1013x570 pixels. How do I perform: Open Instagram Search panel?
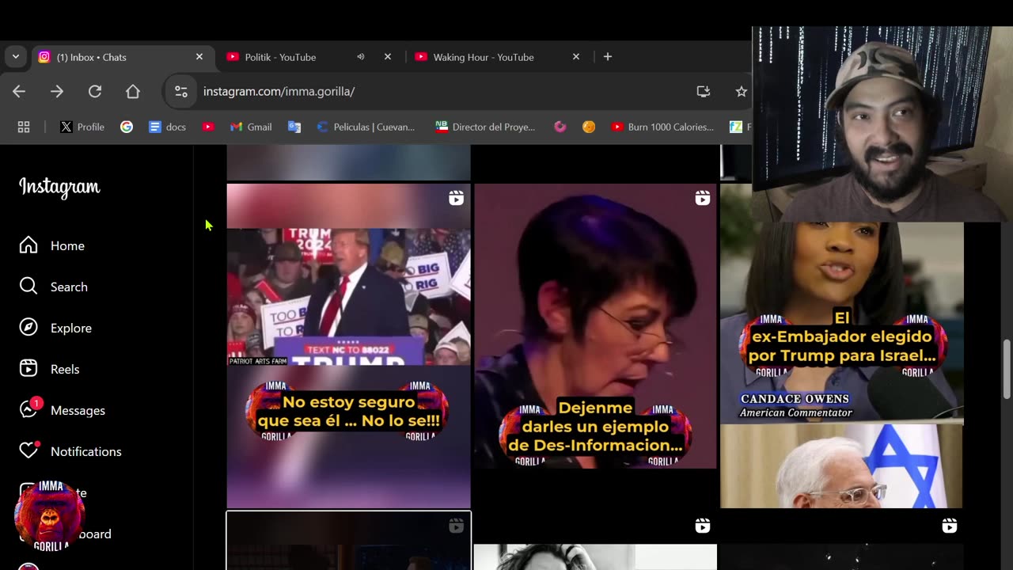(54, 287)
